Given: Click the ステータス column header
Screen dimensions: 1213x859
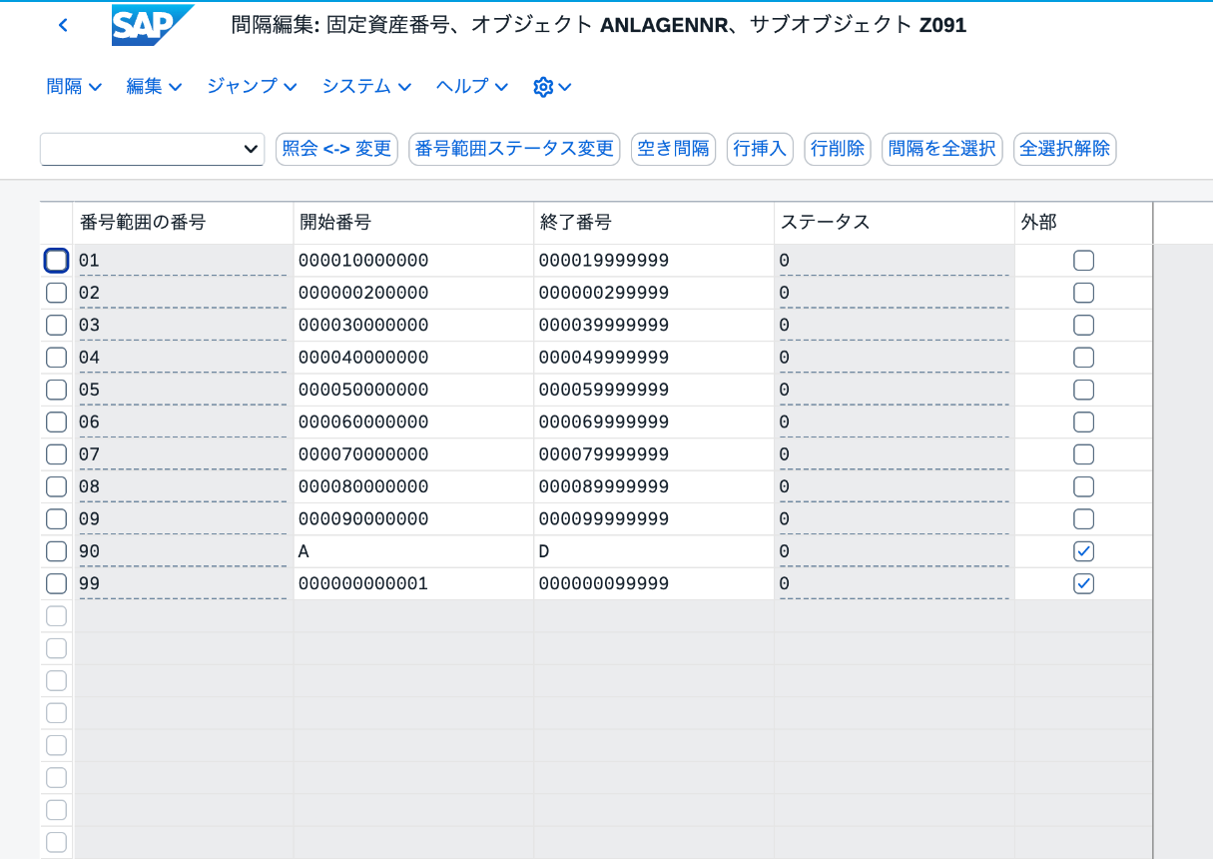Looking at the screenshot, I should coord(895,223).
